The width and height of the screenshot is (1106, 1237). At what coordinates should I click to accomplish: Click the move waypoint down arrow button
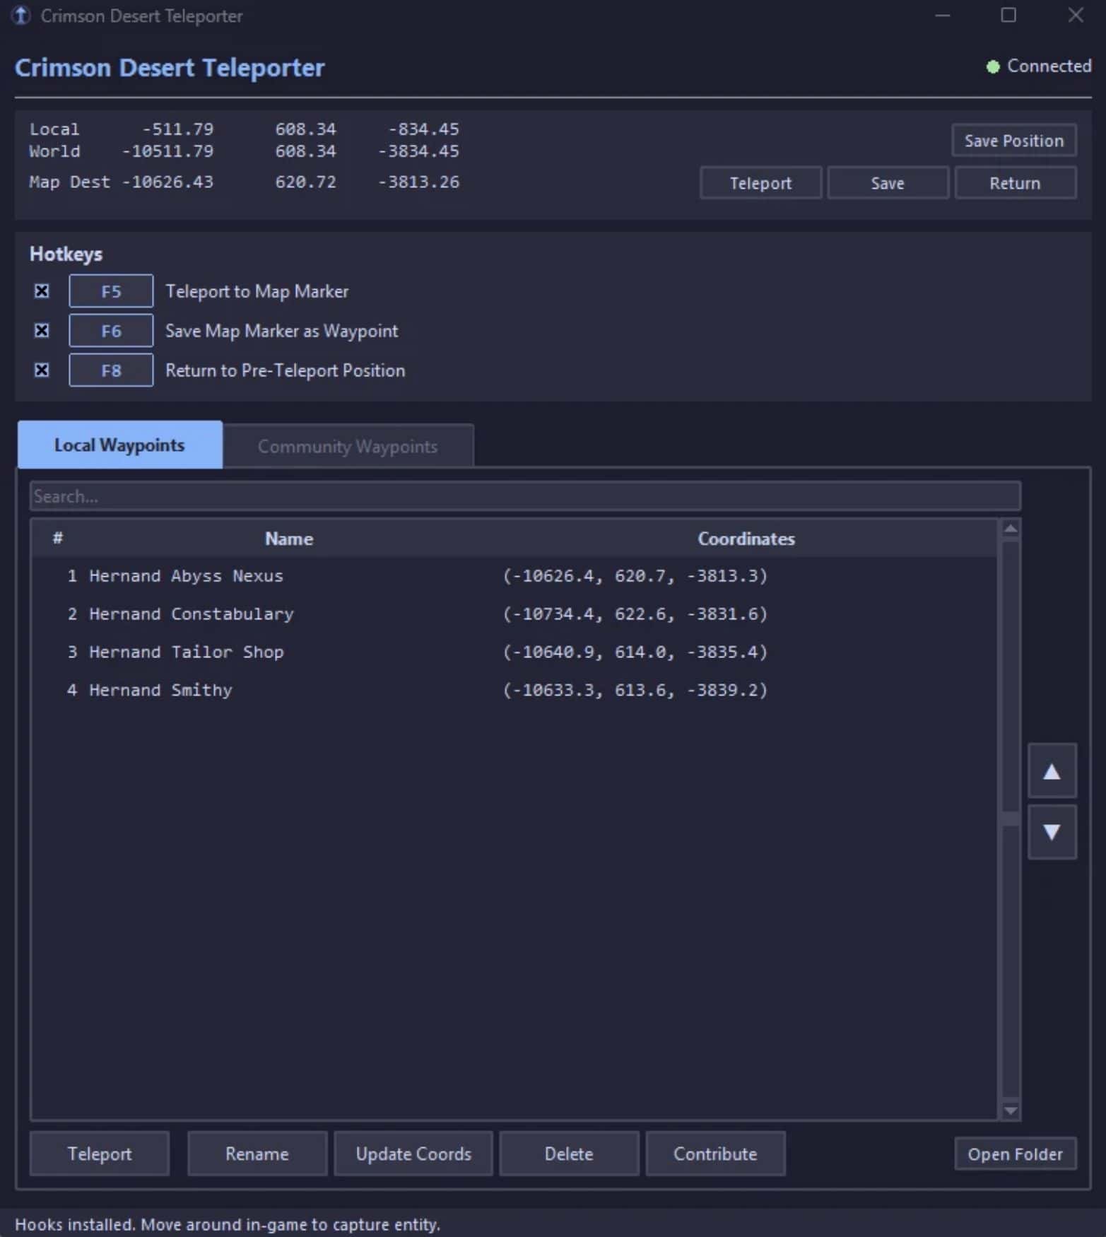1052,832
